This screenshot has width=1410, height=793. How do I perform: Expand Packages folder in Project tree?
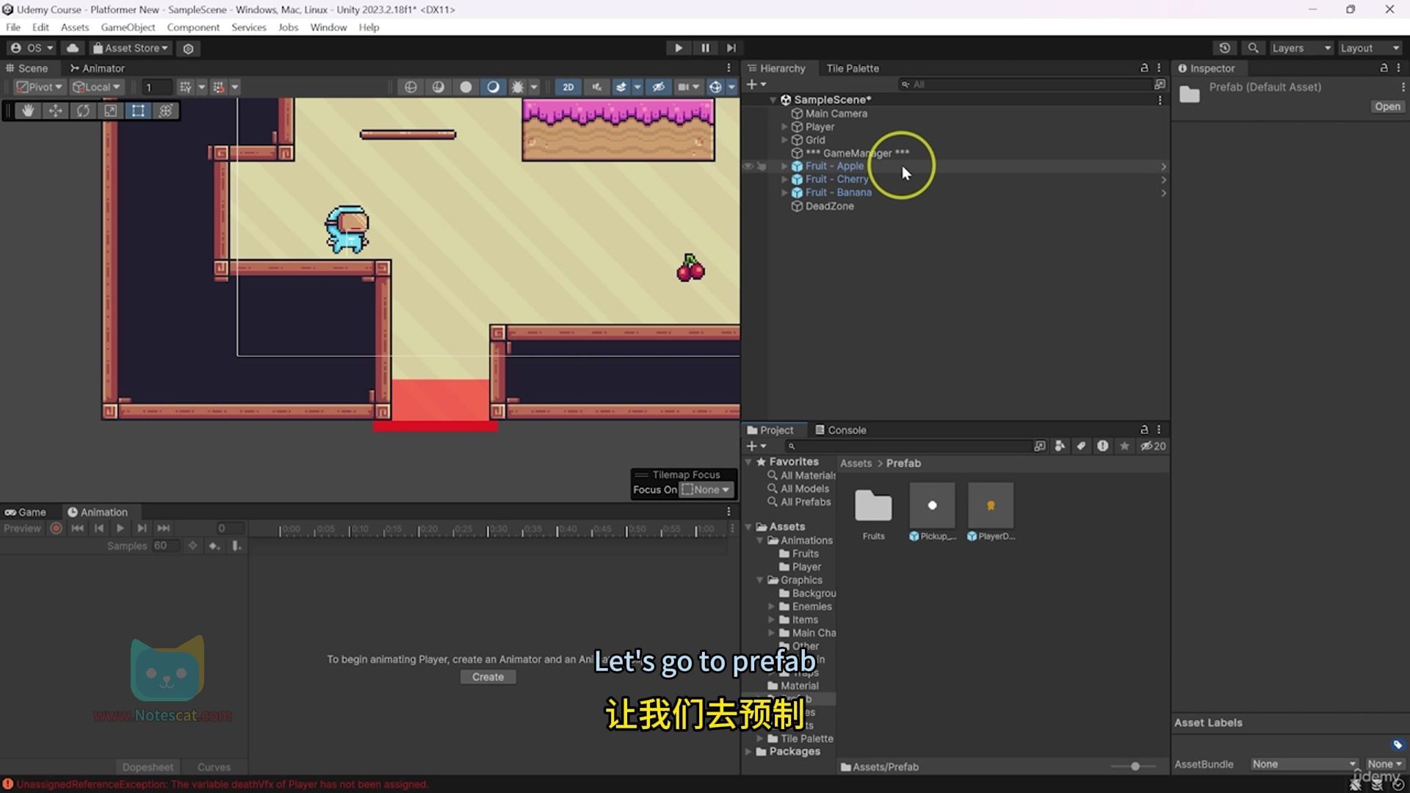[x=748, y=752]
